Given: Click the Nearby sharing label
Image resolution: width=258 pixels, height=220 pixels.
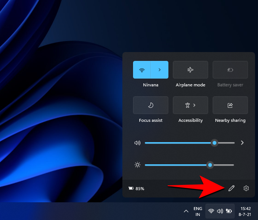Looking at the screenshot, I should pyautogui.click(x=230, y=120).
